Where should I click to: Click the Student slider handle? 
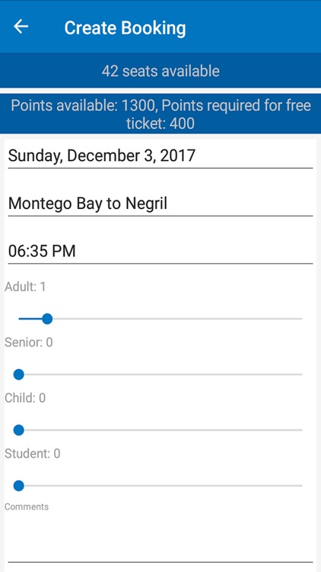pos(18,486)
